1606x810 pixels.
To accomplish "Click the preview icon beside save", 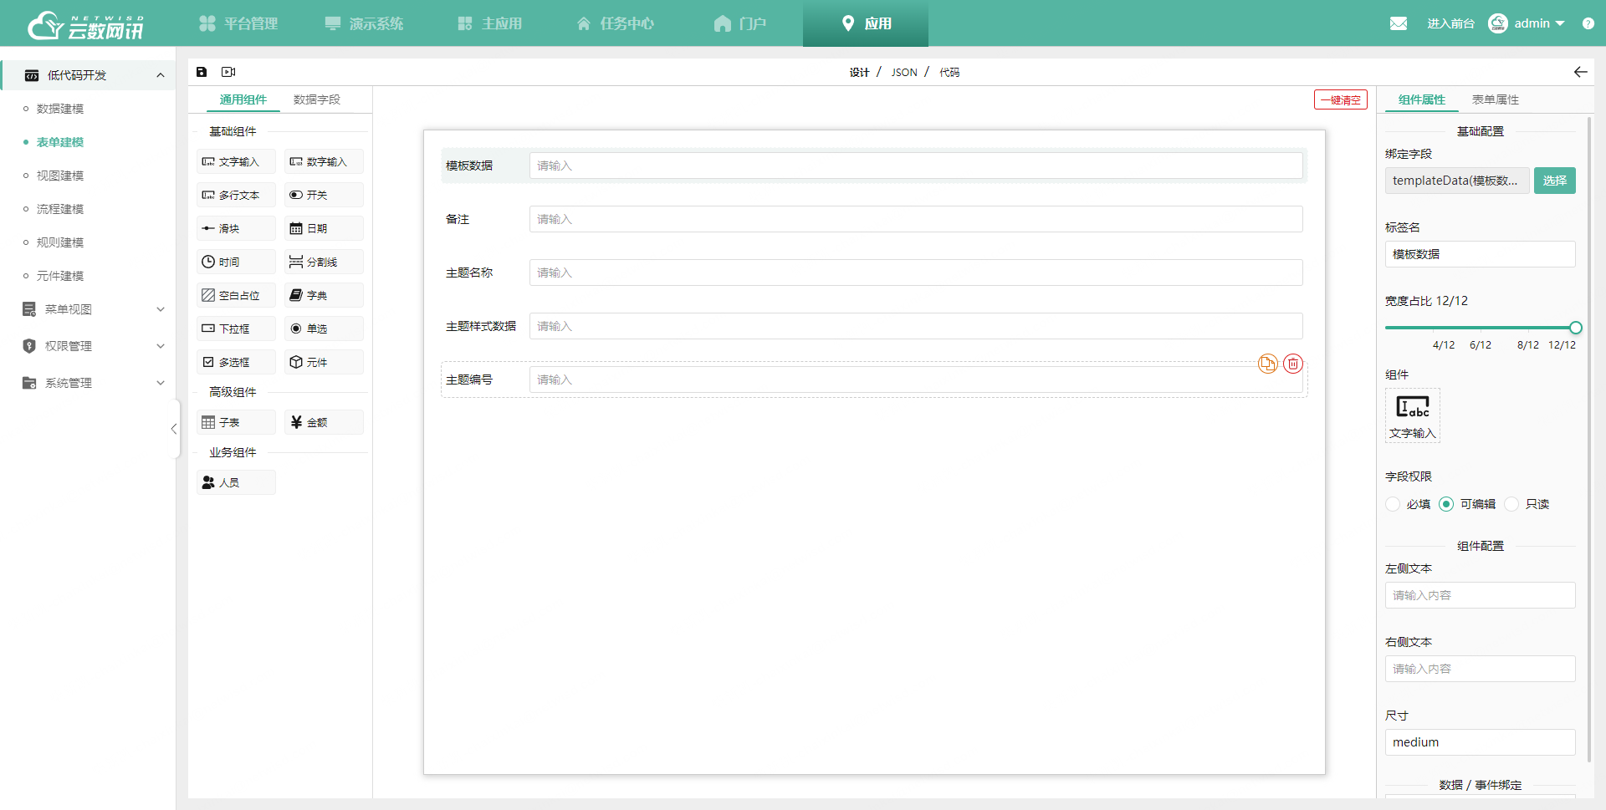I will click(x=228, y=72).
